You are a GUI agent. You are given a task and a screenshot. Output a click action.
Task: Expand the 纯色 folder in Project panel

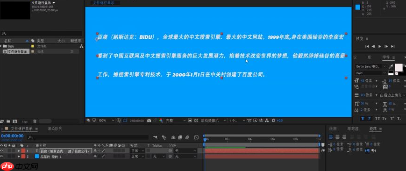pyautogui.click(x=1, y=46)
